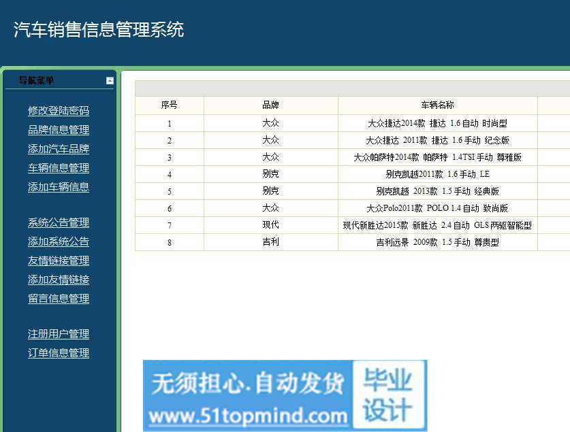Go to 添加系统公告
This screenshot has height=432, width=570.
(59, 242)
